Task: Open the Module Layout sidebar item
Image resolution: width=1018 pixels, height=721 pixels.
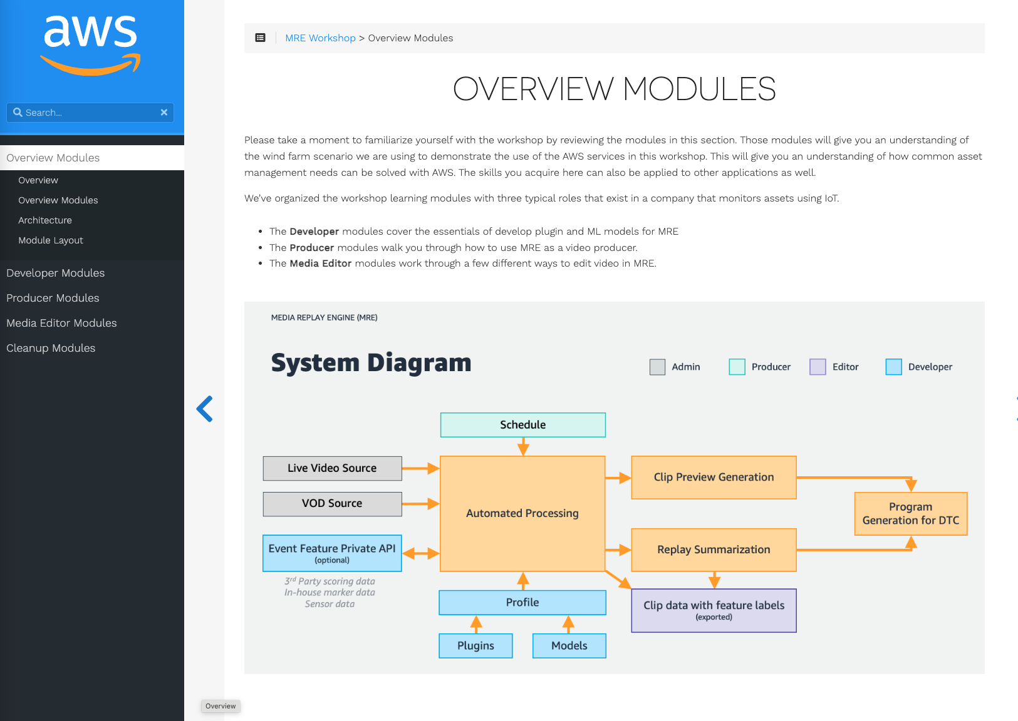Action: (51, 240)
